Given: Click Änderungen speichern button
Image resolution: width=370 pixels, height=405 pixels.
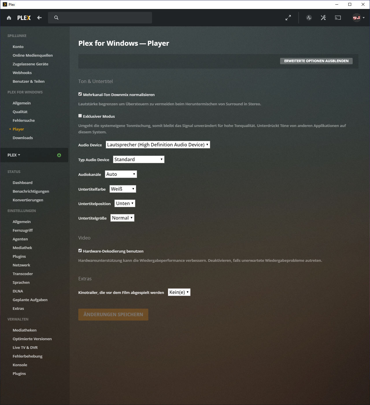Looking at the screenshot, I should coord(113,314).
